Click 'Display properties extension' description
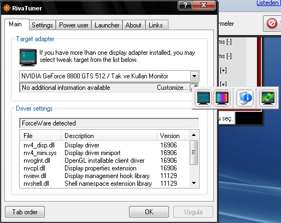281x223 pixels. coord(101,168)
